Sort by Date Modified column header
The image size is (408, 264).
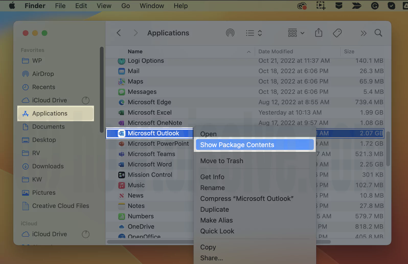point(276,51)
